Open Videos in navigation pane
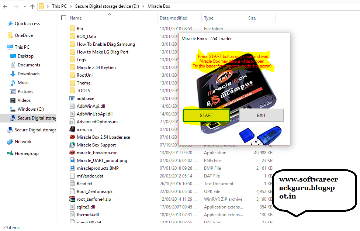Screen dimensions: 360x231 [20, 100]
